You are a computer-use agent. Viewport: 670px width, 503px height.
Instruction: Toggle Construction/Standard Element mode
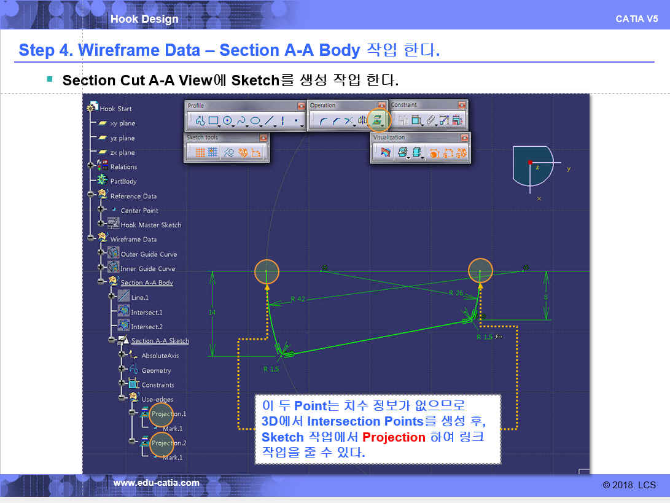tap(228, 153)
